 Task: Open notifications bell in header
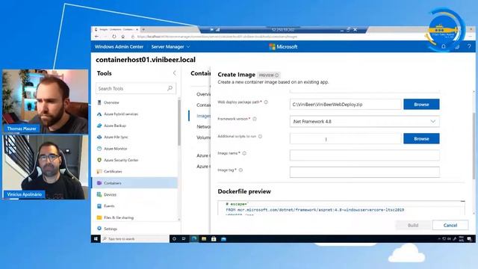[444, 46]
